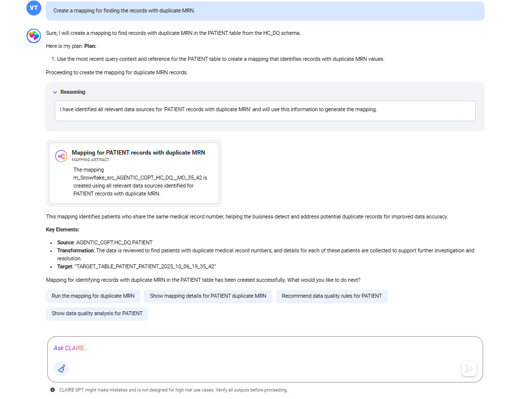Run the mapping for duplicate MRN
The image size is (513, 399).
[93, 296]
